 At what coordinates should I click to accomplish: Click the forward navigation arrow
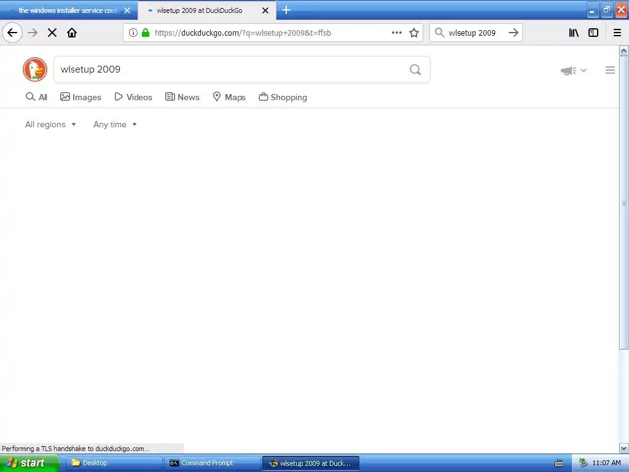pyautogui.click(x=33, y=33)
